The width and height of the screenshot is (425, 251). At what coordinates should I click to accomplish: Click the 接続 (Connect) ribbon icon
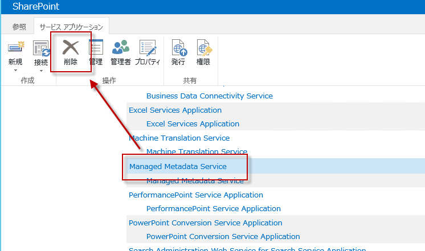click(x=41, y=48)
